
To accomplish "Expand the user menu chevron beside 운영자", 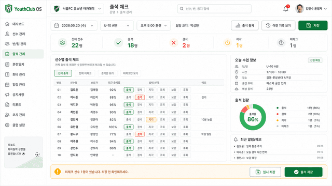I will (x=326, y=9).
